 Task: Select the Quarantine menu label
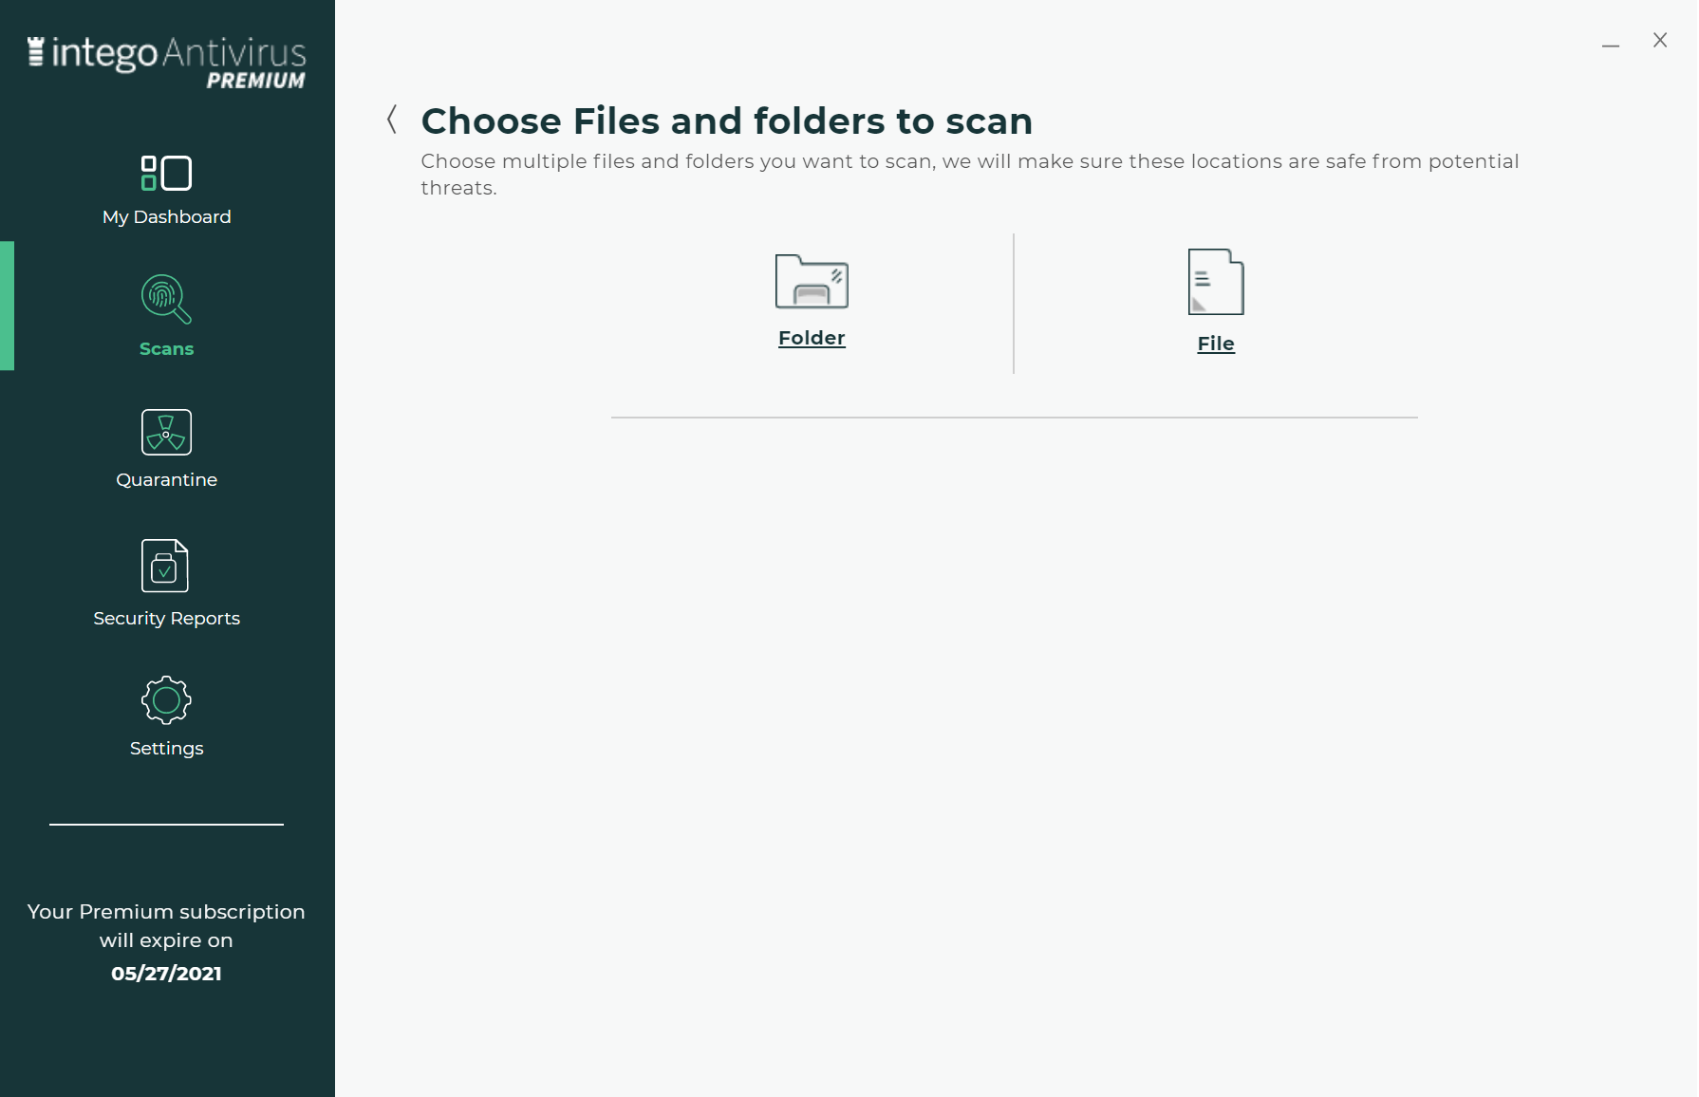click(167, 479)
